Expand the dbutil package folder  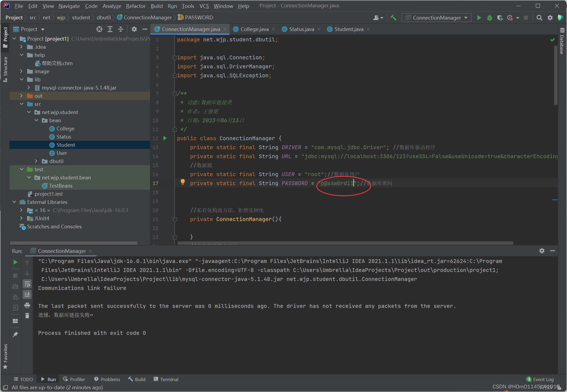36,161
